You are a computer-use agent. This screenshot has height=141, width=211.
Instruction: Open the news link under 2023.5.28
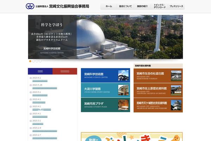click(45, 88)
